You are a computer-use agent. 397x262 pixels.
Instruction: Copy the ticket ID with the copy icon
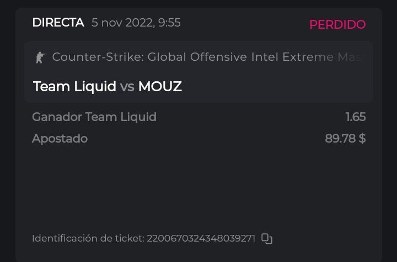pyautogui.click(x=267, y=239)
